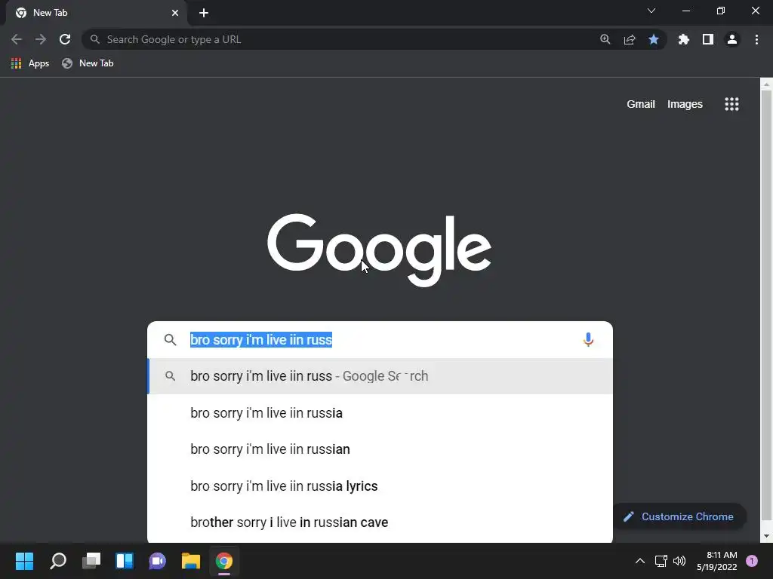Open Apps bookmarks shortcut
The width and height of the screenshot is (773, 579).
[x=30, y=63]
